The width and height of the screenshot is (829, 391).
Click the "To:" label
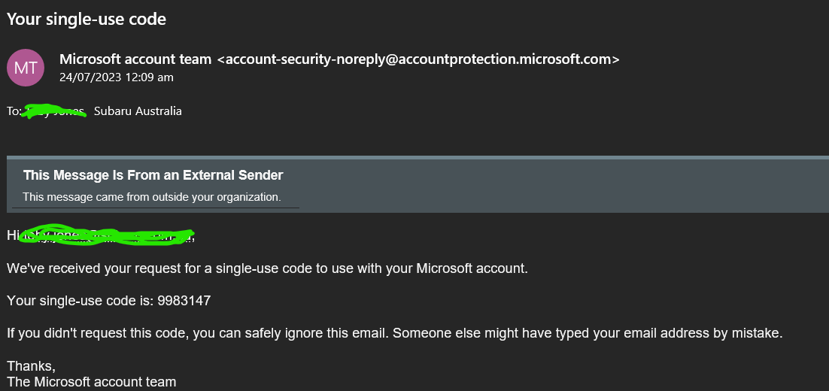point(14,111)
